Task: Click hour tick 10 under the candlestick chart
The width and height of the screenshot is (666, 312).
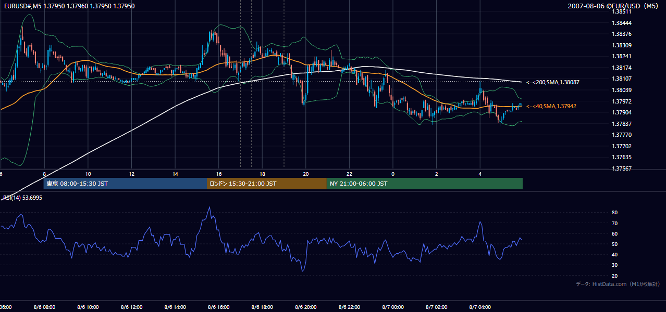Action: (88, 174)
